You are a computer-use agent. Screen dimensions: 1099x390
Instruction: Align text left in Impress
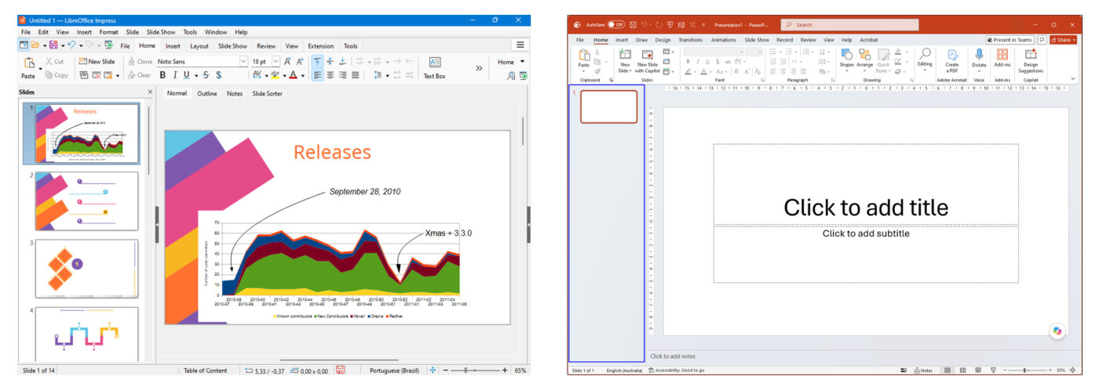pyautogui.click(x=318, y=75)
